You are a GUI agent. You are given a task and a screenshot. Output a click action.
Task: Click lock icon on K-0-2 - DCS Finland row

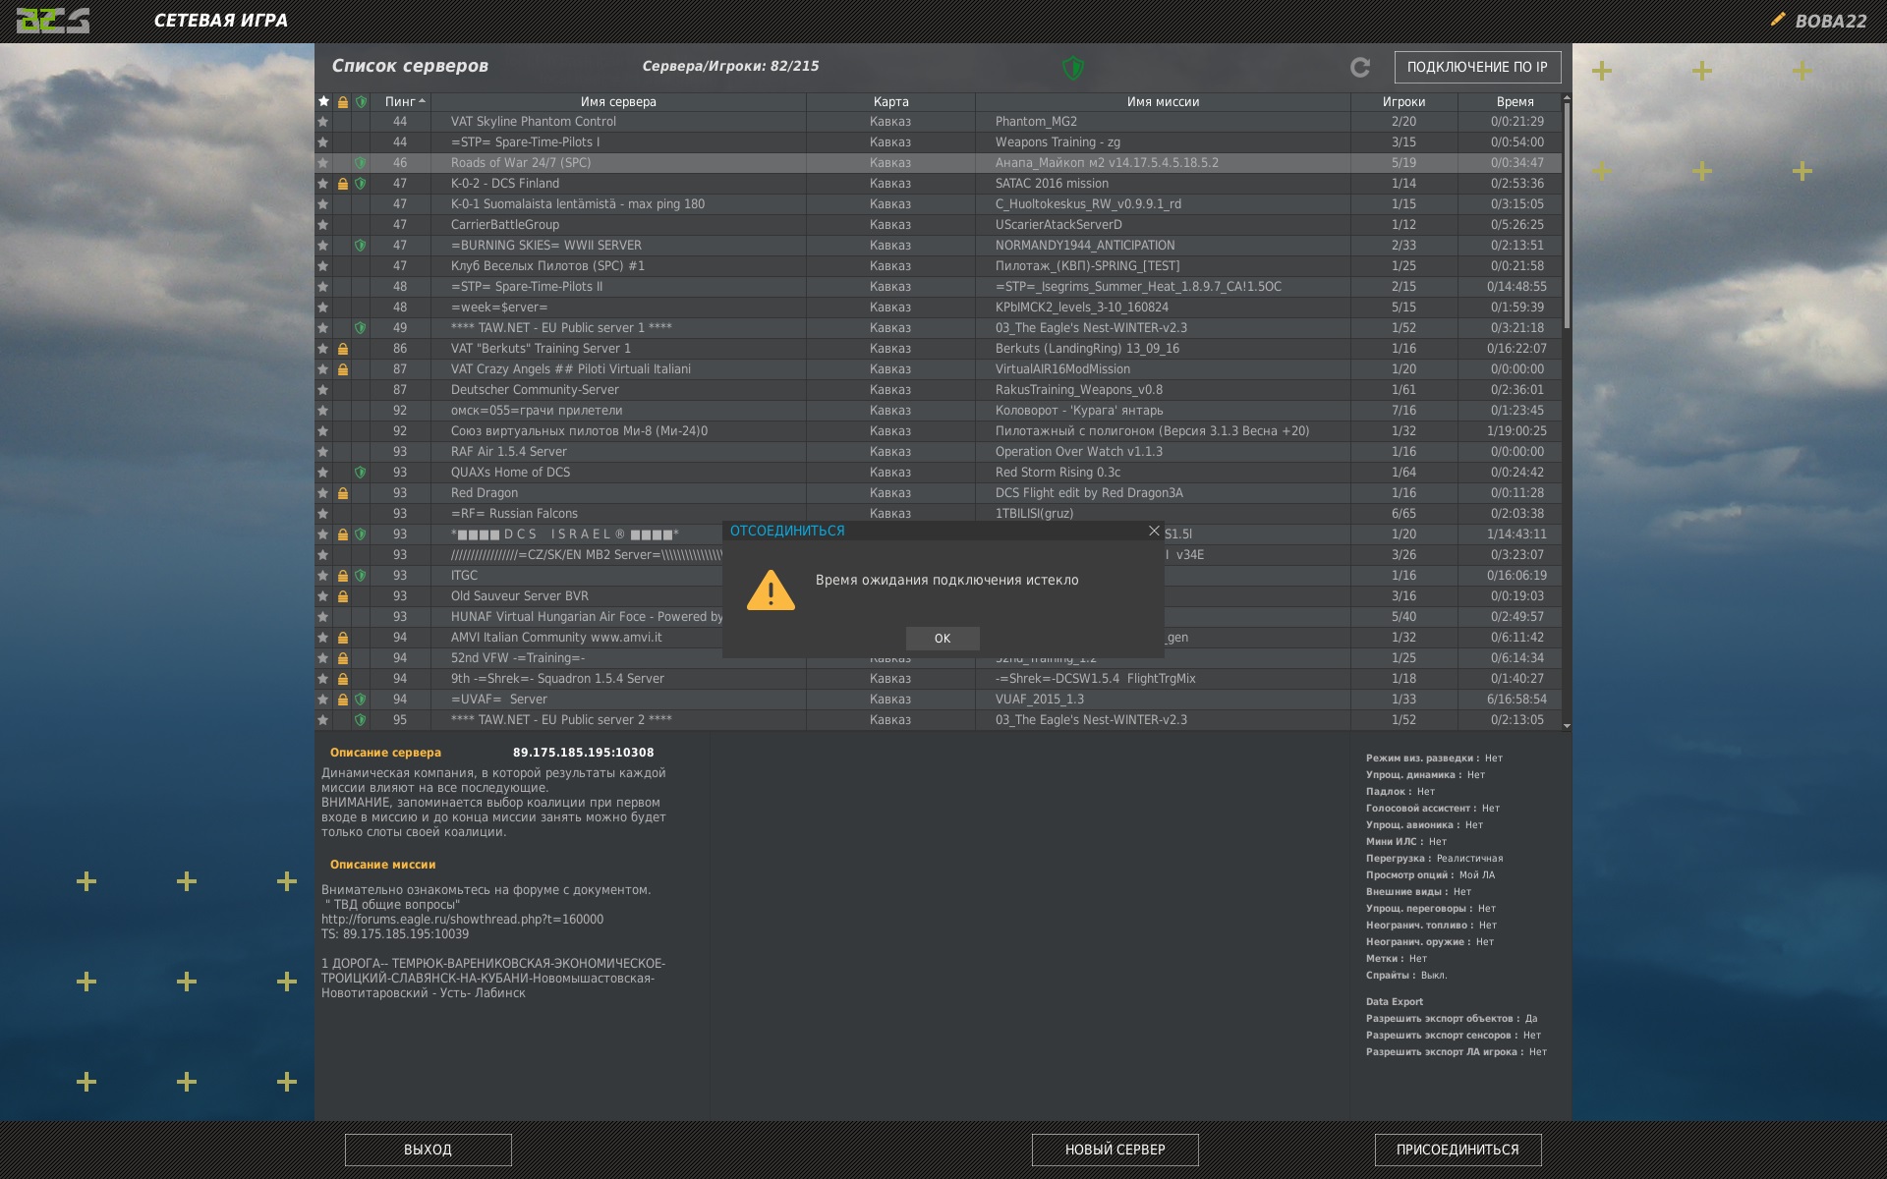point(342,184)
